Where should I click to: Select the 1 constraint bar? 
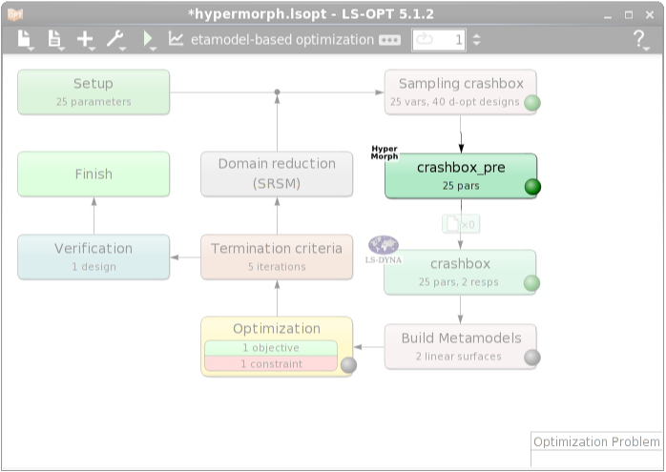click(271, 363)
